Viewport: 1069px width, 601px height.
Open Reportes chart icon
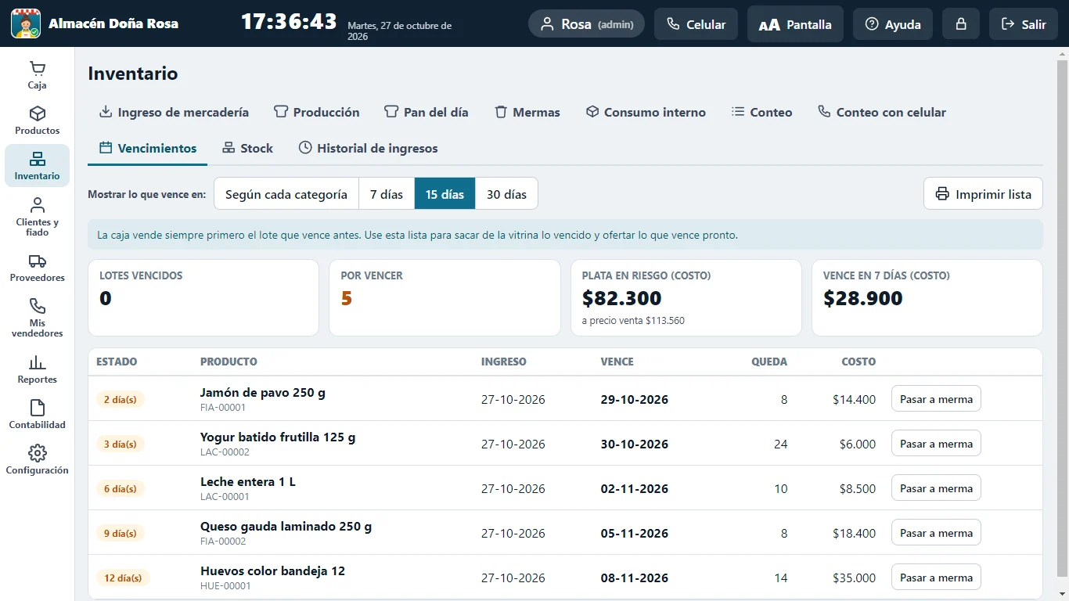[37, 362]
